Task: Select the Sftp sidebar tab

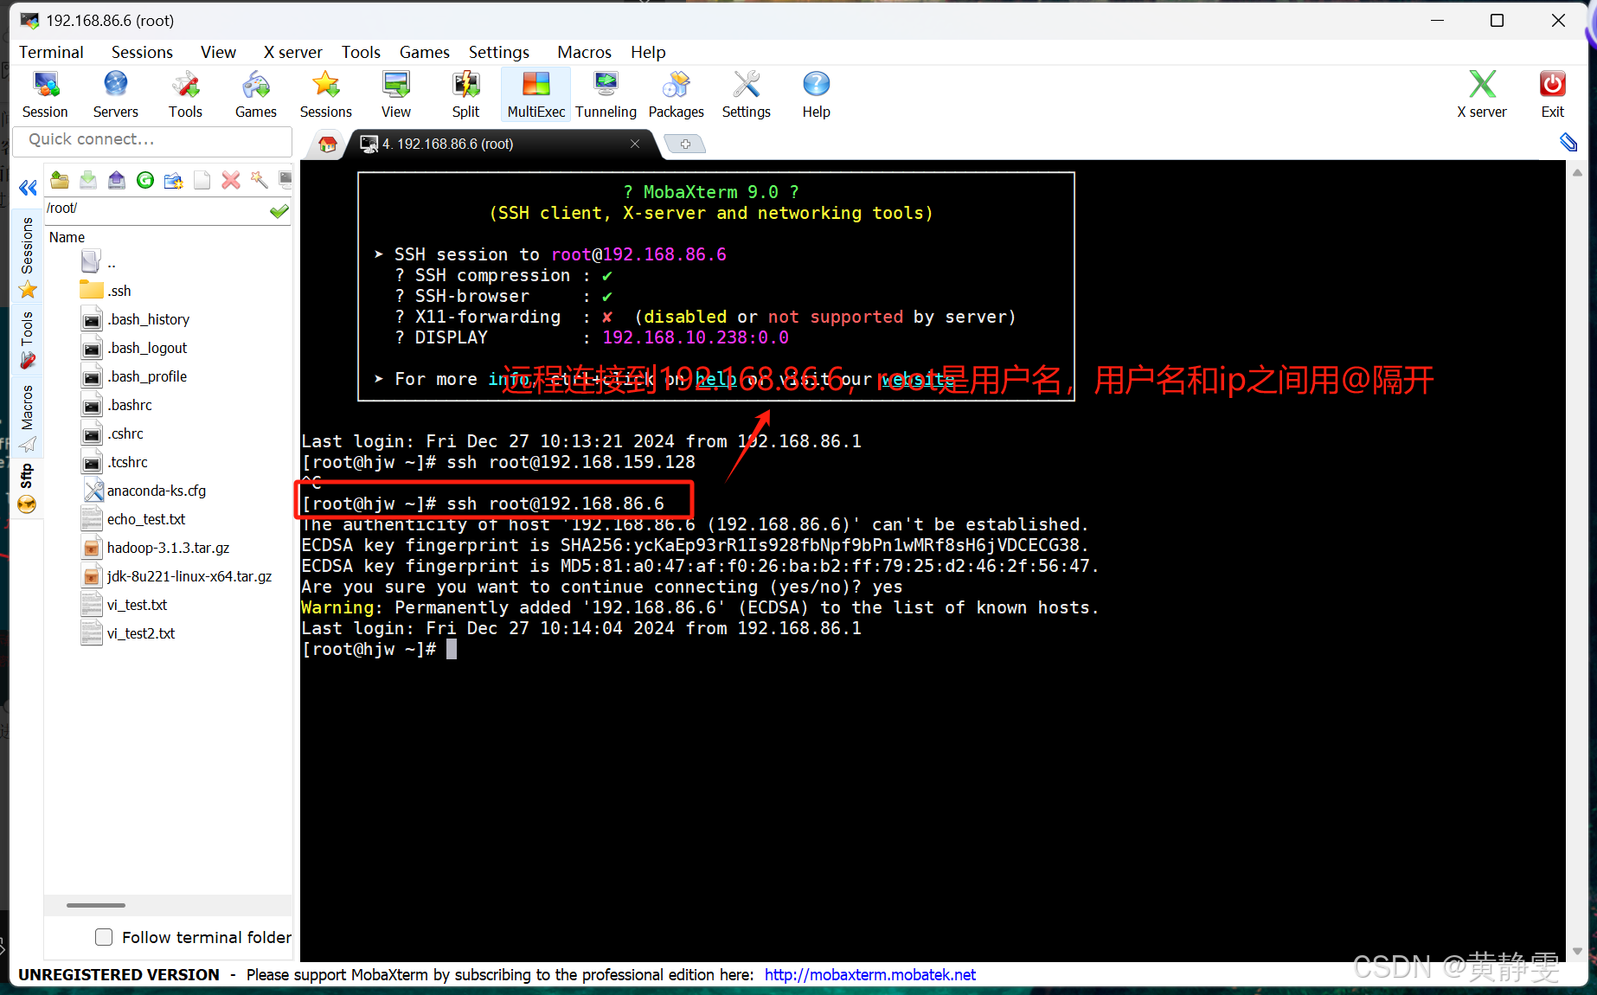Action: 27,489
